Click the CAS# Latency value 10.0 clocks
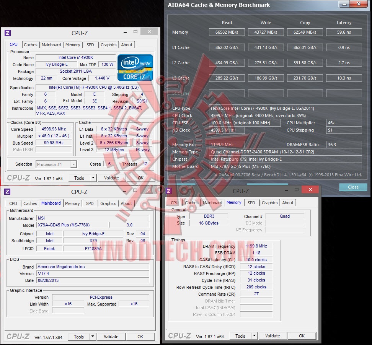 (256, 260)
